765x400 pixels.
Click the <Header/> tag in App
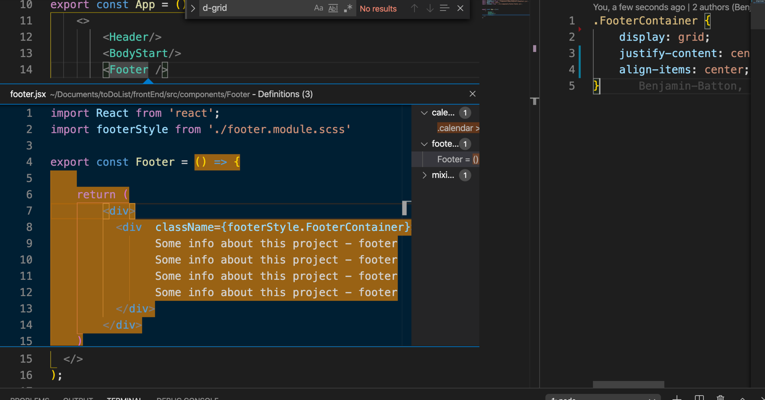pyautogui.click(x=132, y=37)
